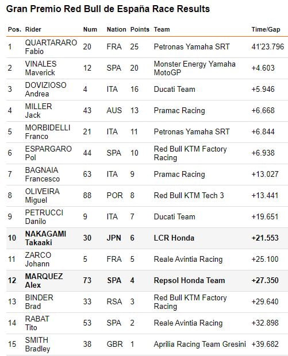Click the winning time 41'23.796

pos(268,47)
